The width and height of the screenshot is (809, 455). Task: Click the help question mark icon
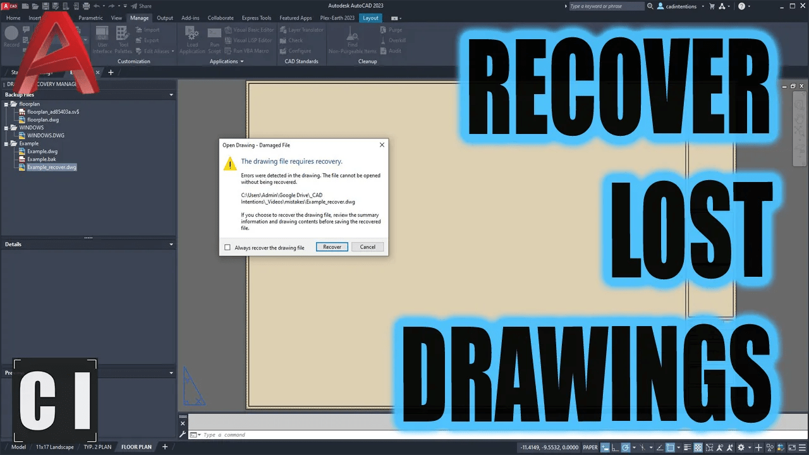(741, 6)
